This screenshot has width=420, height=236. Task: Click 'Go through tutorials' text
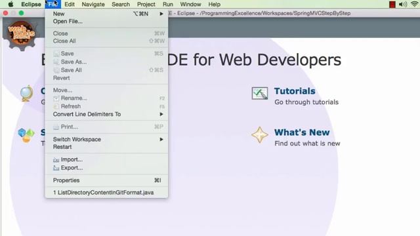(x=306, y=102)
